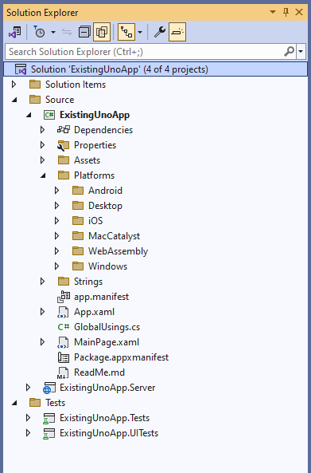Click the Properties wrench folder icon
The image size is (311, 473).
tap(63, 145)
